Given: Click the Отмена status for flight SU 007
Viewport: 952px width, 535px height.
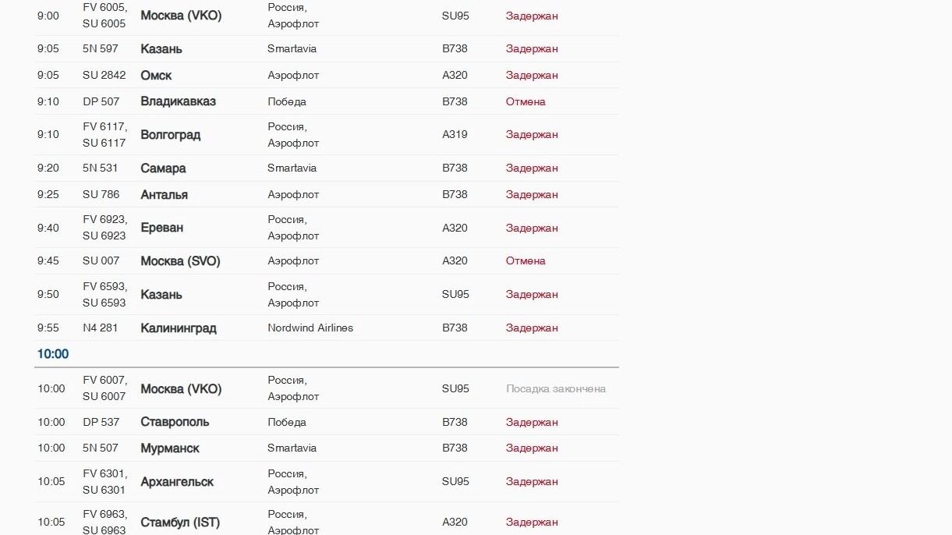Looking at the screenshot, I should [x=526, y=261].
